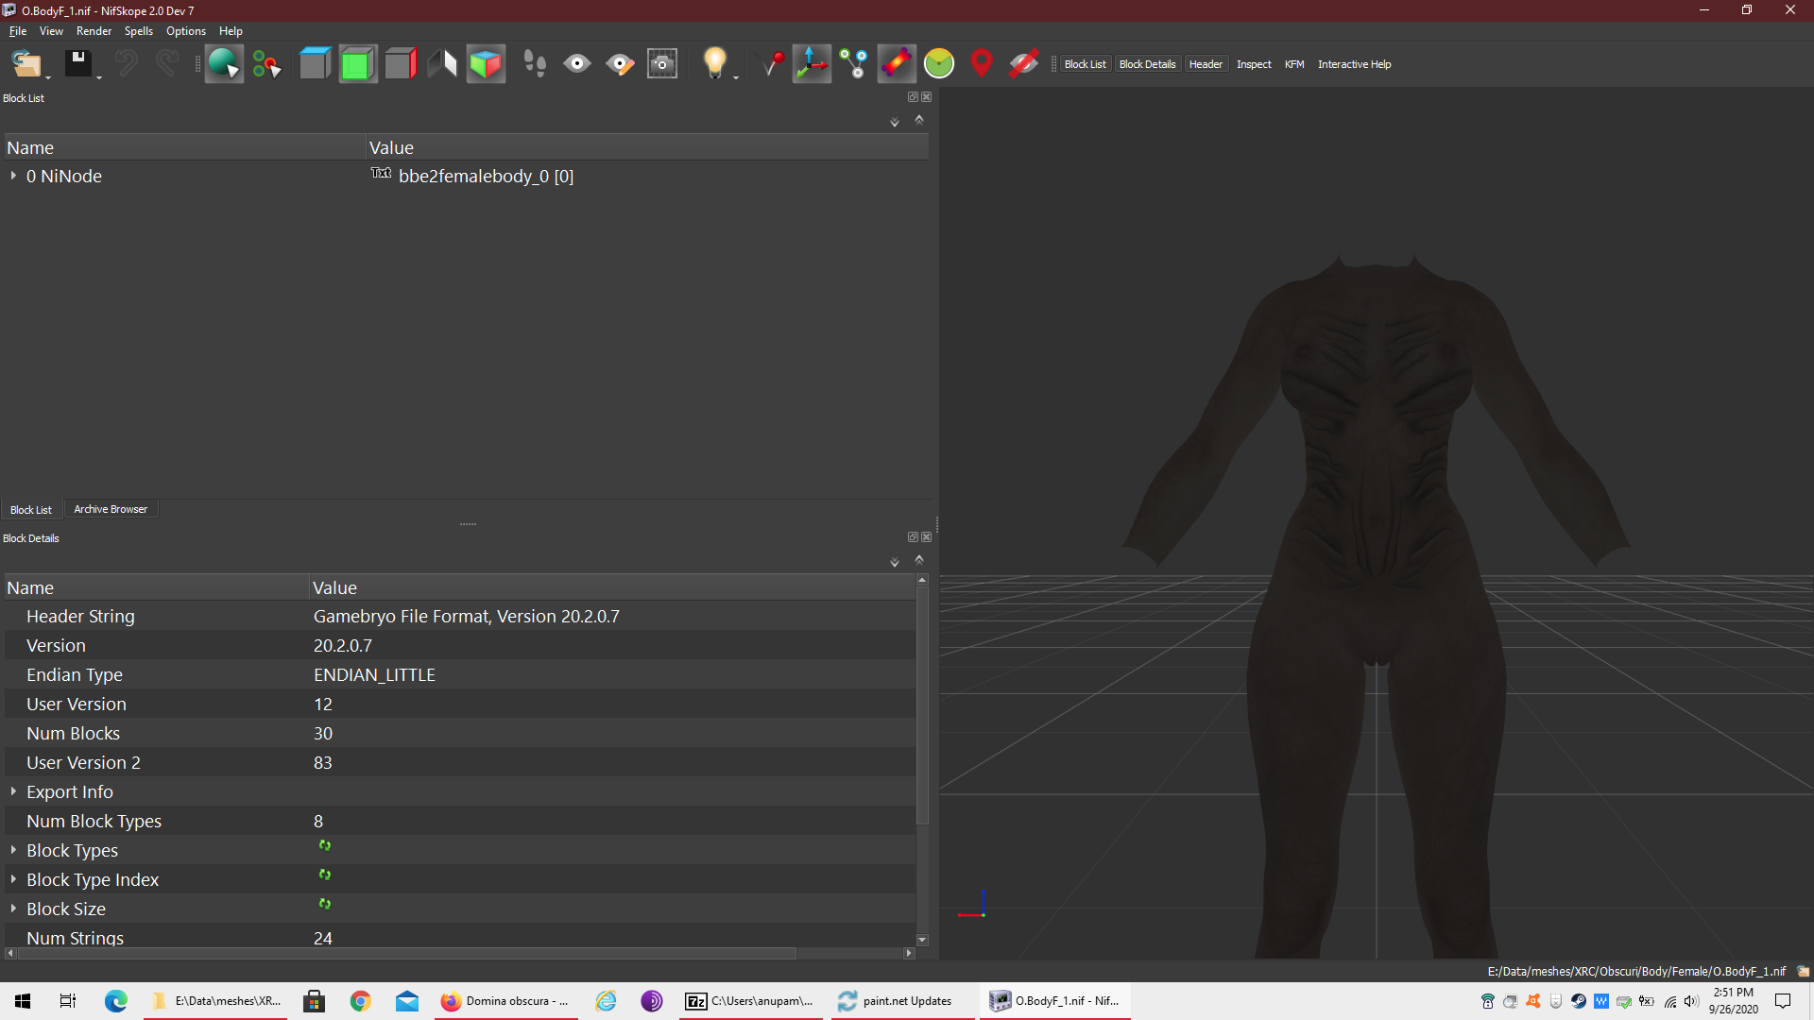The image size is (1814, 1020).
Task: Float the Block List panel
Action: click(x=913, y=97)
